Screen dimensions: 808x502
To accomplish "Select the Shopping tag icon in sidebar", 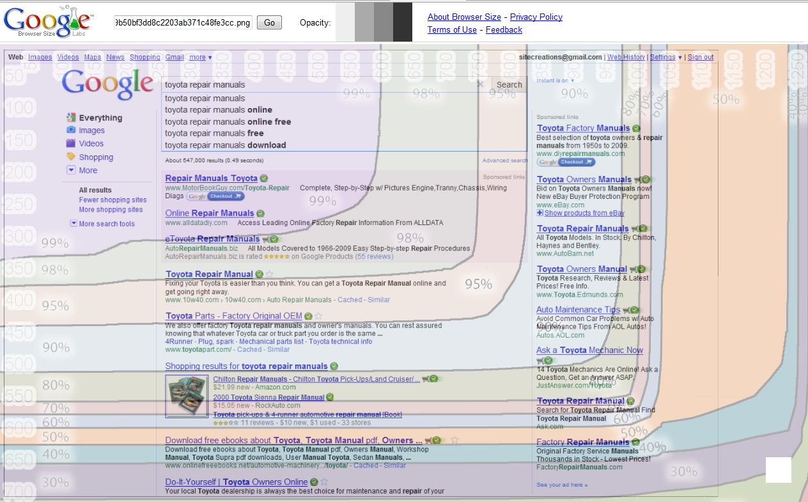I will point(71,157).
